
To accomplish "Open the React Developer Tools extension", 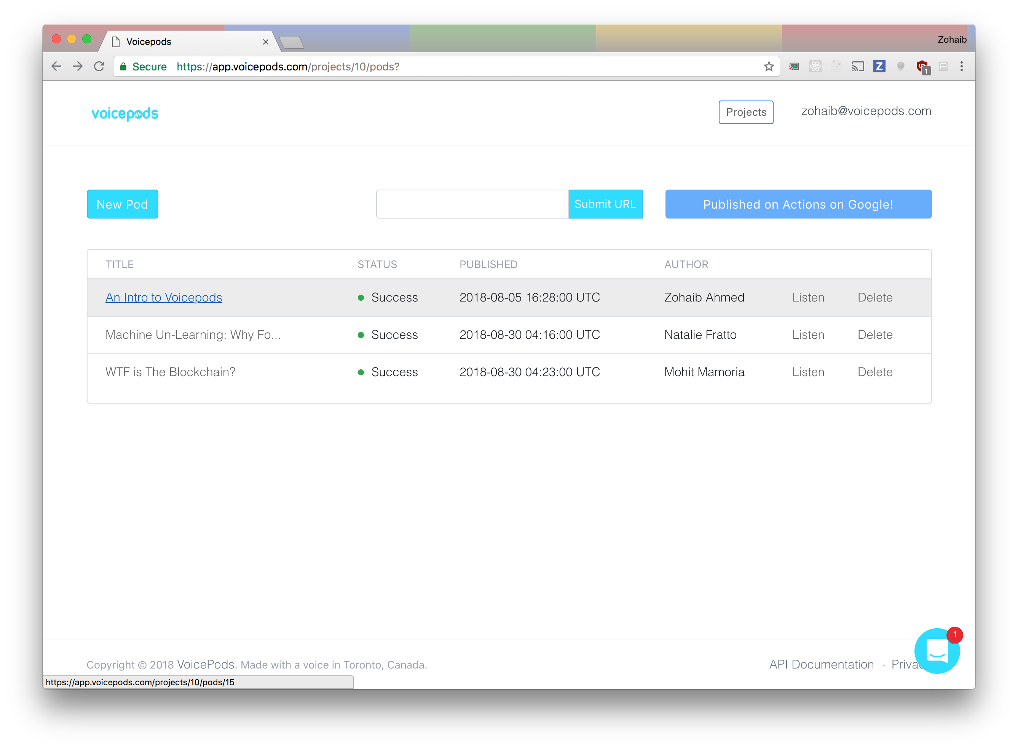I will click(815, 66).
